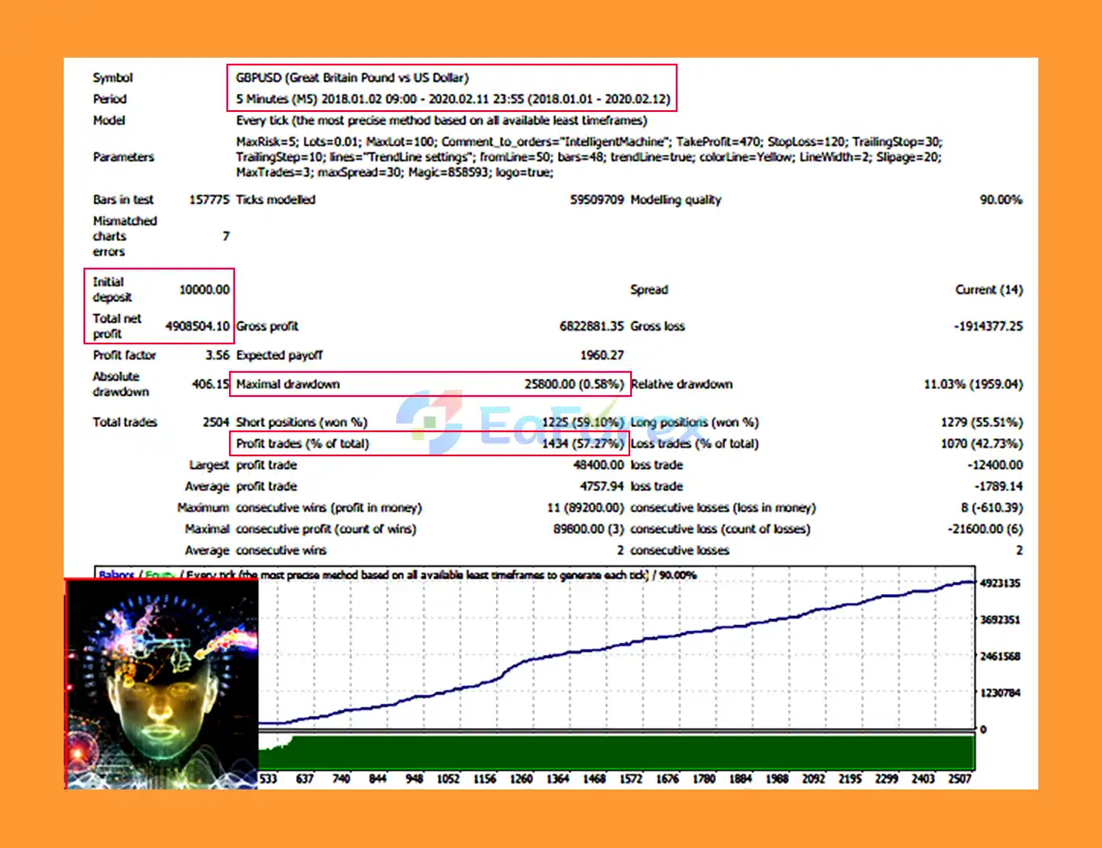This screenshot has height=848, width=1102.
Task: Click the Modelling quality 90.00% value
Action: coord(1000,200)
